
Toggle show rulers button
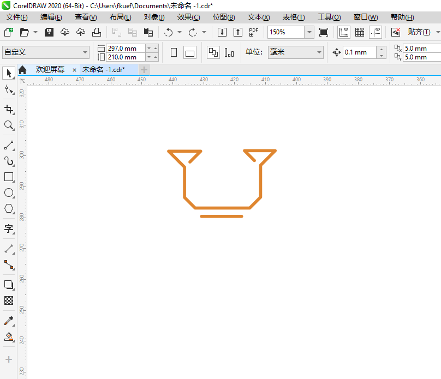[344, 32]
